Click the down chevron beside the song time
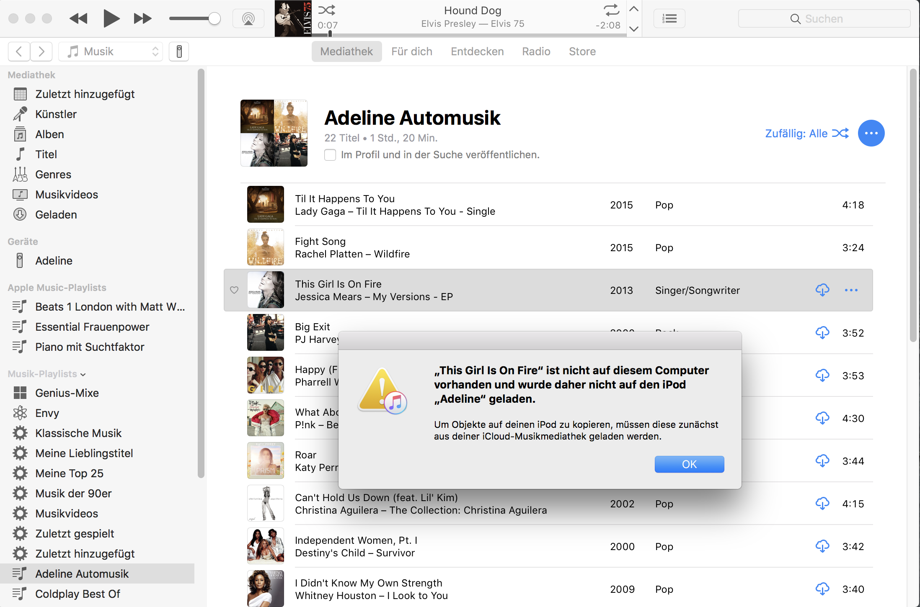Image resolution: width=920 pixels, height=607 pixels. click(x=634, y=28)
